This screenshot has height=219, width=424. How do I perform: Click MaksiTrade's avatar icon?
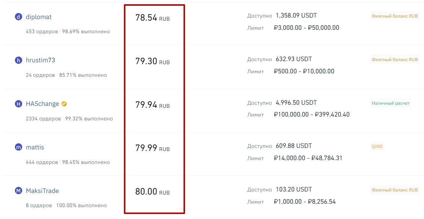[x=18, y=191]
